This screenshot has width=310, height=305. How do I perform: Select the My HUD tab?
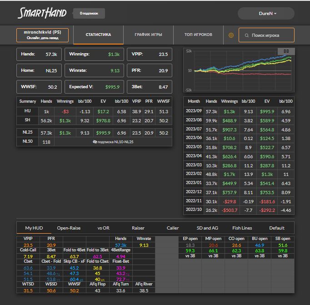point(34,228)
